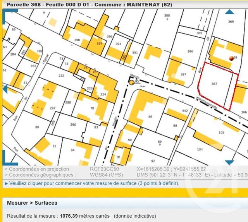Click parcel number 78
Screen dimensions: 248x222
coord(92,108)
